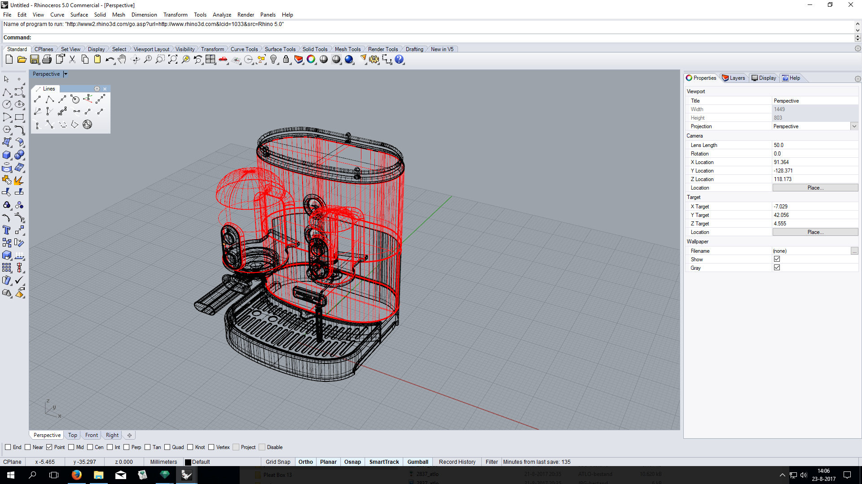Toggle Gumball in the status bar
Viewport: 862px width, 484px height.
[418, 462]
